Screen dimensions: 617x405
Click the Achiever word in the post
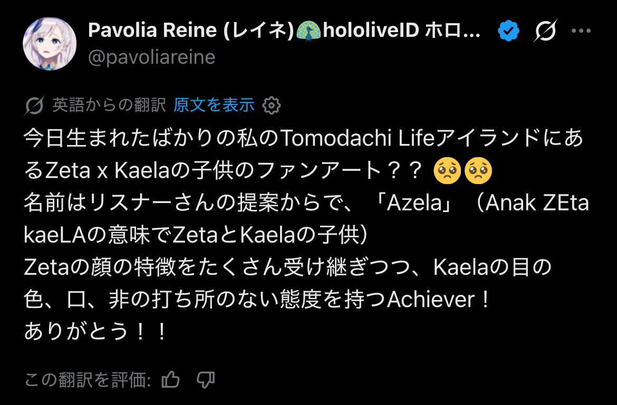431,300
